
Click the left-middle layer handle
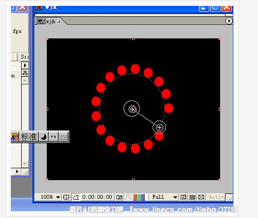coord(47,109)
